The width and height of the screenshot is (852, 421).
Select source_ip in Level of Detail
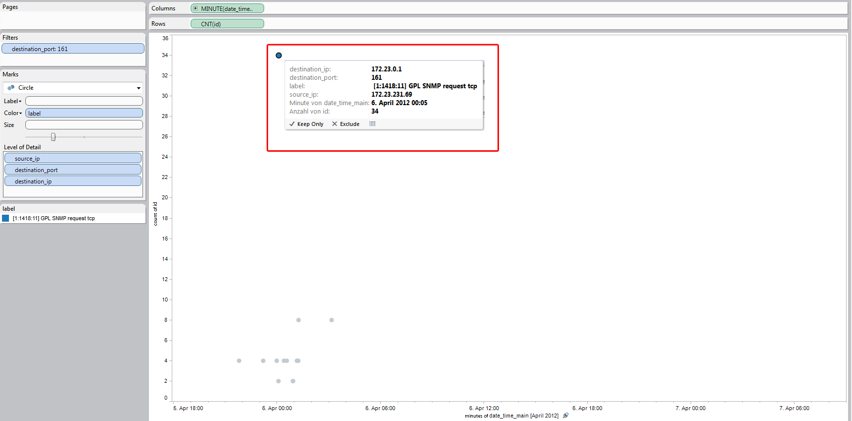[73, 158]
